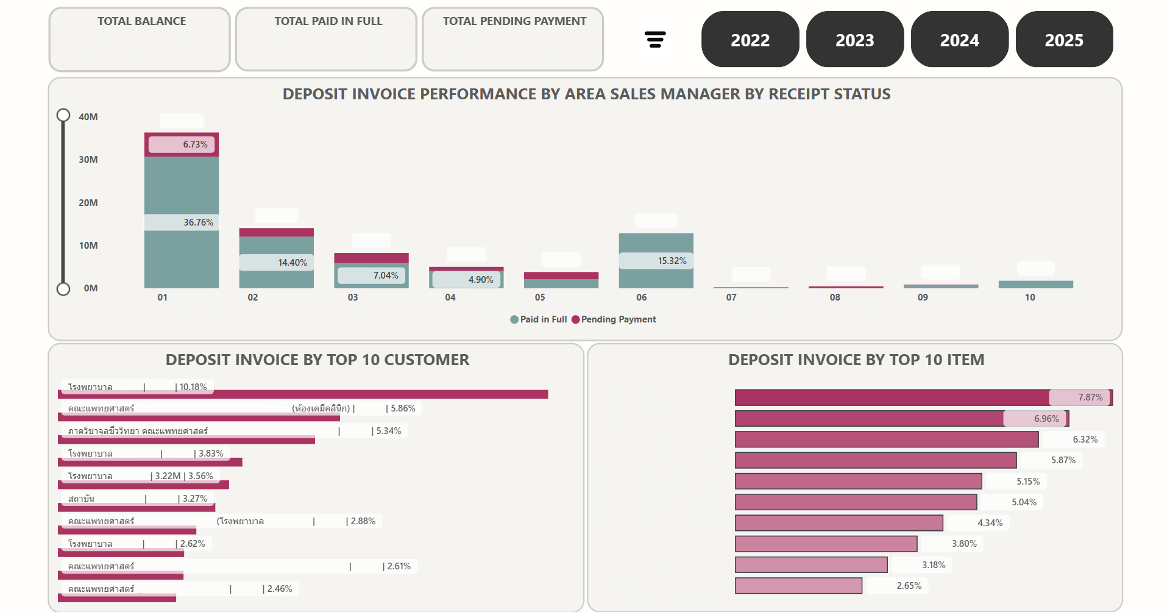Click the x-axis label 02
This screenshot has height=612, width=1170.
tap(253, 297)
